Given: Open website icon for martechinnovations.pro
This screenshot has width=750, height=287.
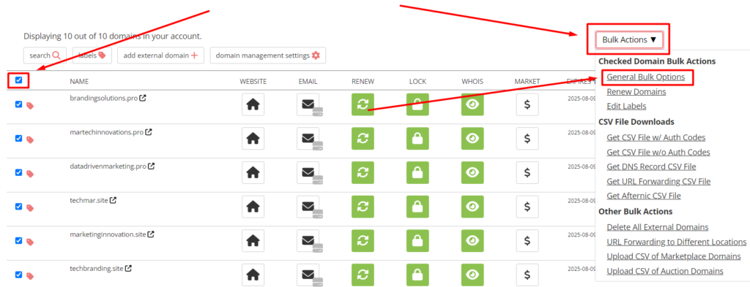Looking at the screenshot, I should 253,139.
